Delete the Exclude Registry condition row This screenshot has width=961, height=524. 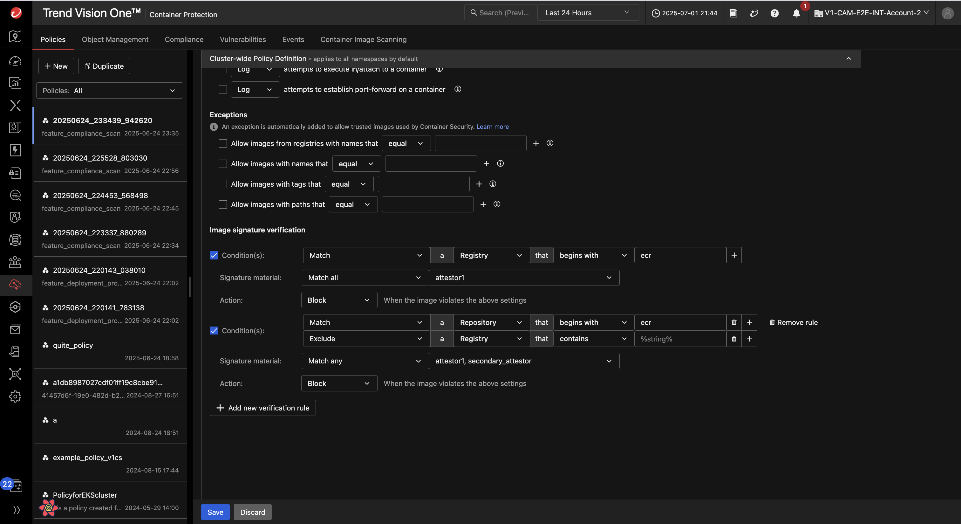point(734,339)
